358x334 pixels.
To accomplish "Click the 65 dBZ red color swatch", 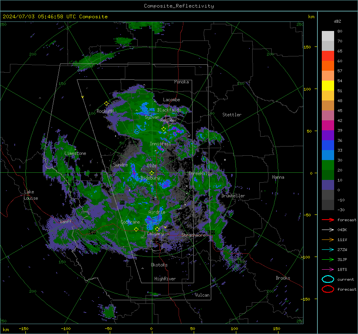I will click(328, 56).
